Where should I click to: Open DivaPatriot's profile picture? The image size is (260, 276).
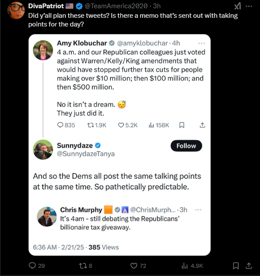16,10
